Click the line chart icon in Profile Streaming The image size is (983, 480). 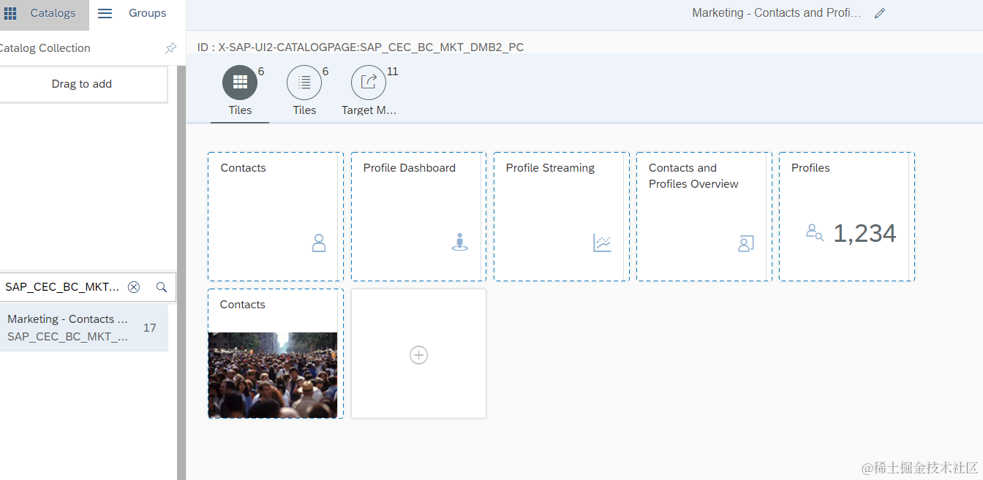tap(602, 243)
